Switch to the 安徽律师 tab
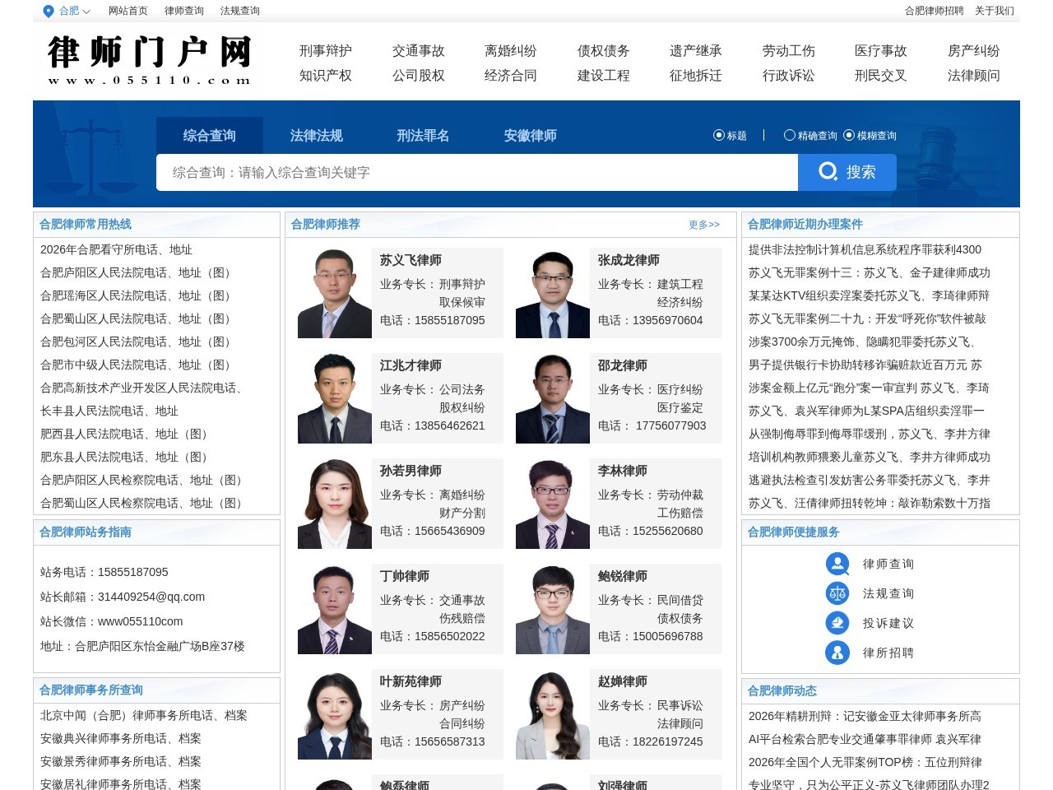1053x790 pixels. click(530, 135)
